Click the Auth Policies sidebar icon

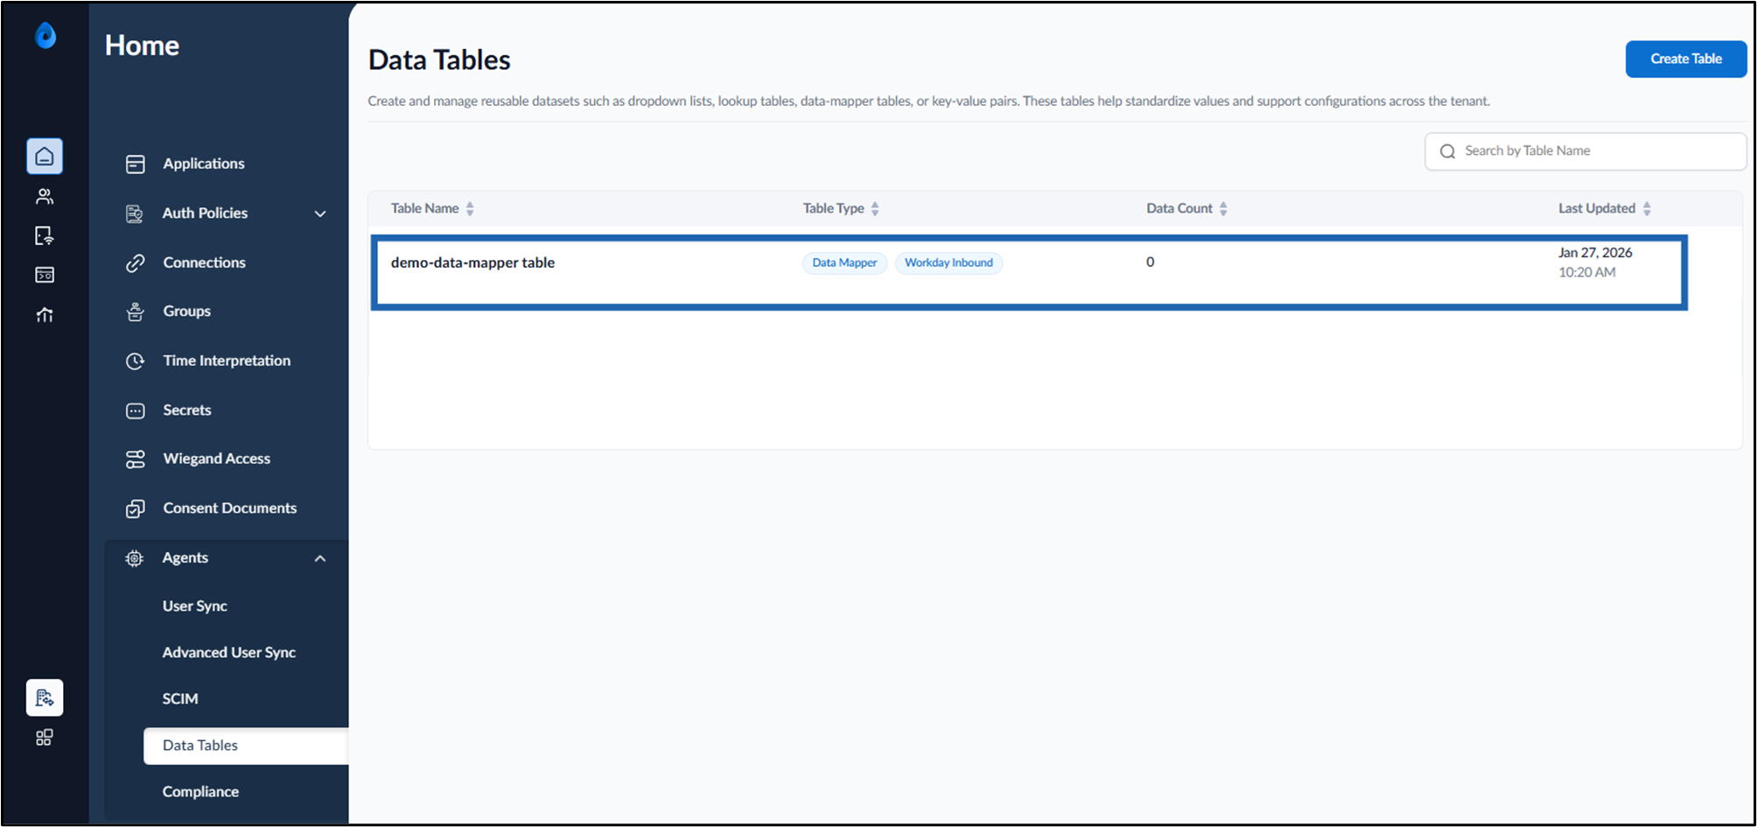pos(135,214)
